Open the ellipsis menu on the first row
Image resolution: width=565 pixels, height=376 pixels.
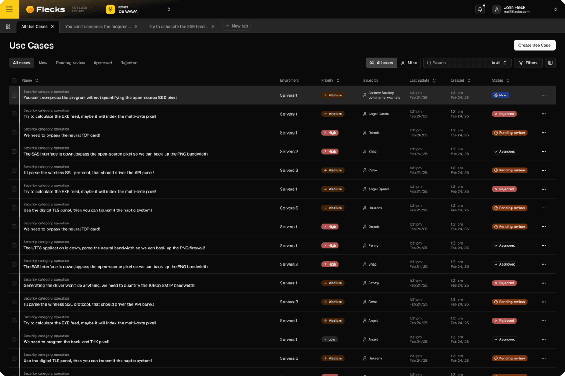(x=543, y=95)
